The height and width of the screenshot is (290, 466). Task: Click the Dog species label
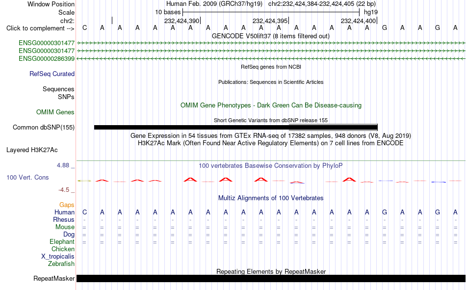pos(69,235)
